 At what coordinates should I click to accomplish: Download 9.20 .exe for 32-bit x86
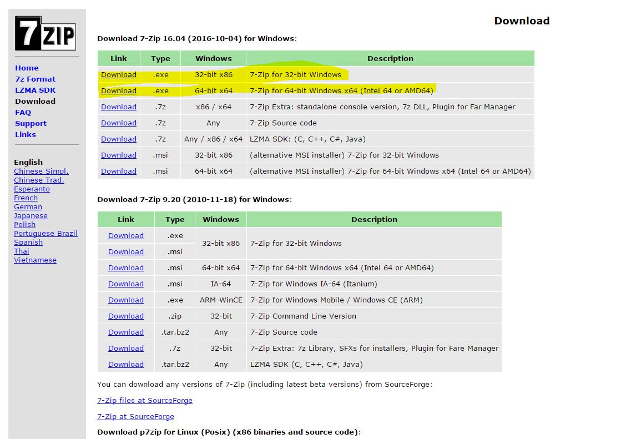click(x=126, y=236)
